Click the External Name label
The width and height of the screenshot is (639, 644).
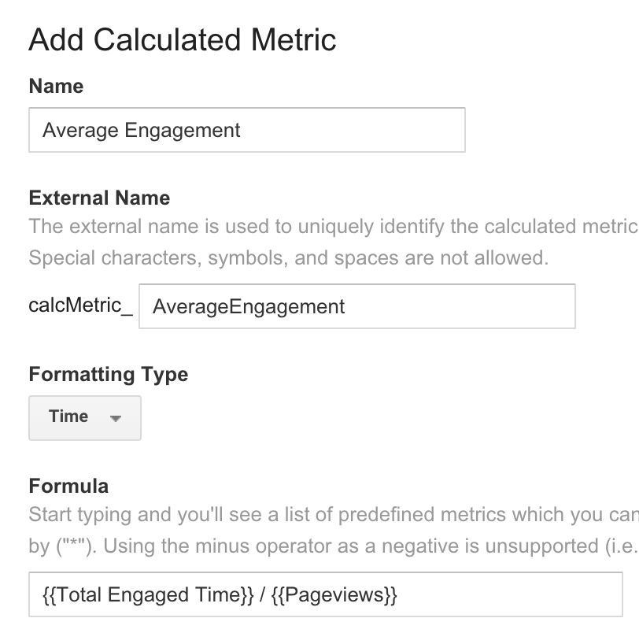pos(99,198)
